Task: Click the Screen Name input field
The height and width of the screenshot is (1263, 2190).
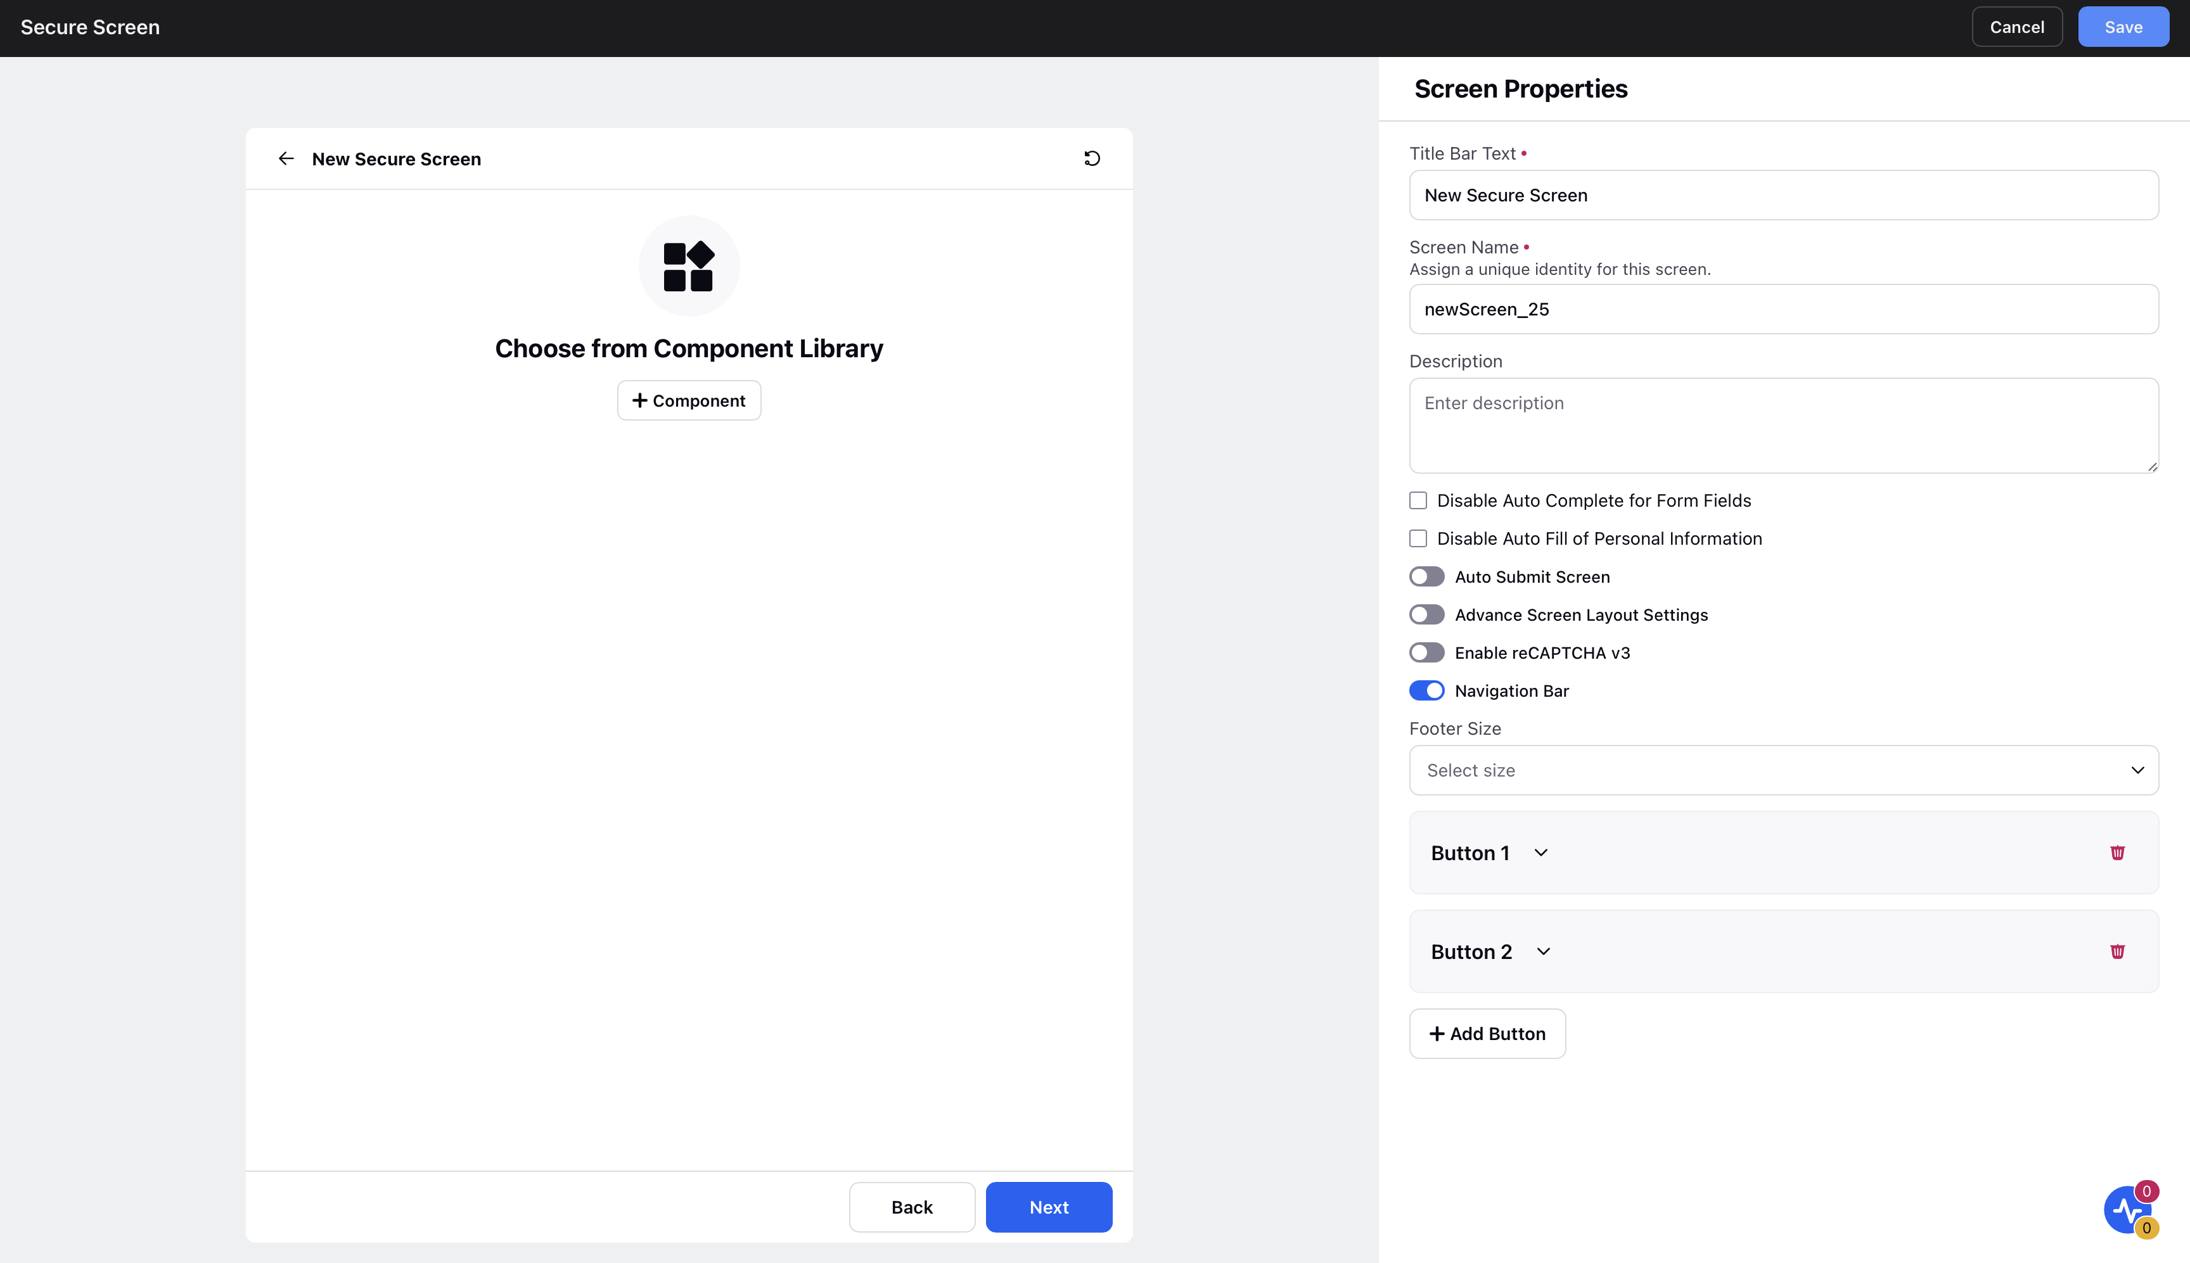Action: click(1783, 310)
